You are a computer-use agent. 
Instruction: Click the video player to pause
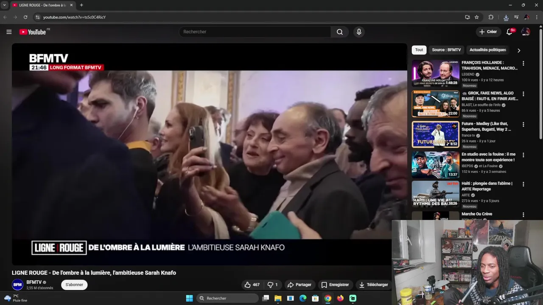click(209, 155)
